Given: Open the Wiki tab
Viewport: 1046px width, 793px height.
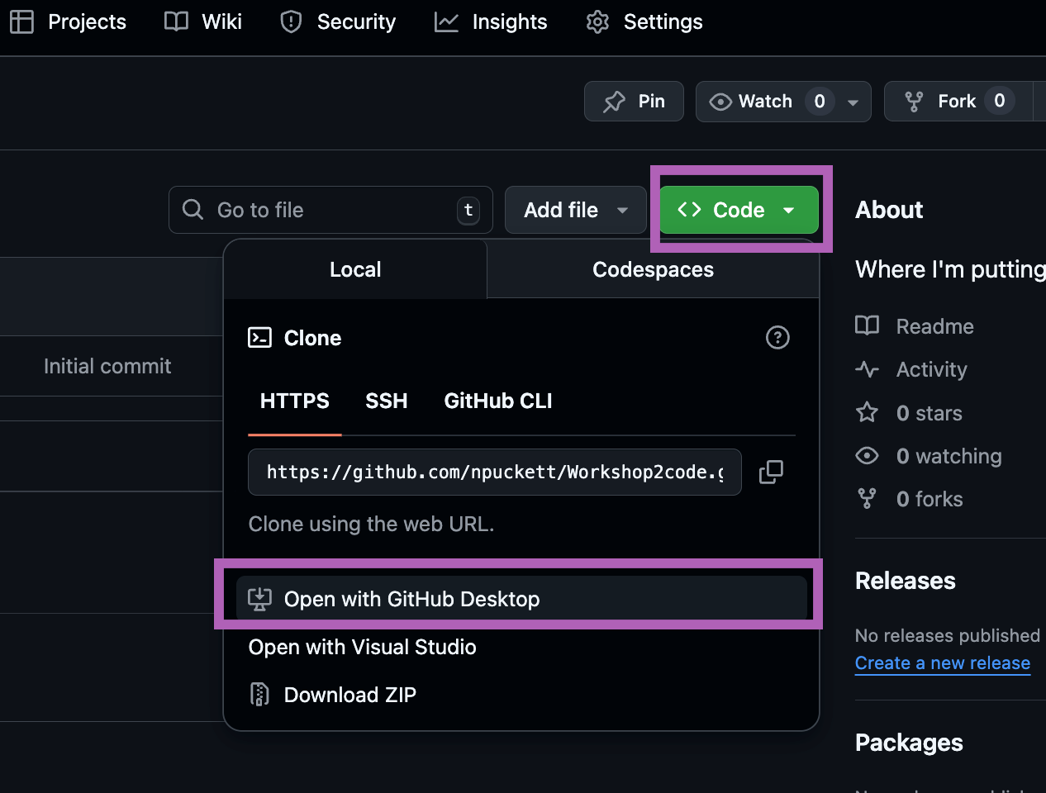Looking at the screenshot, I should coord(203,21).
